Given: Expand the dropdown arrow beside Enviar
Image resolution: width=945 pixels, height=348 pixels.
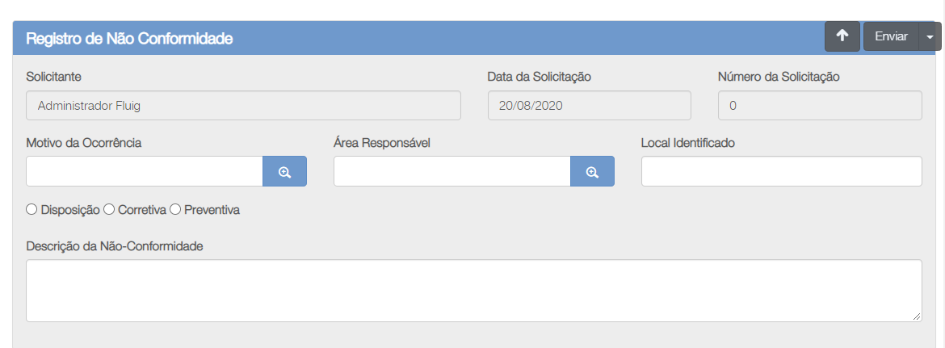Looking at the screenshot, I should [x=930, y=36].
